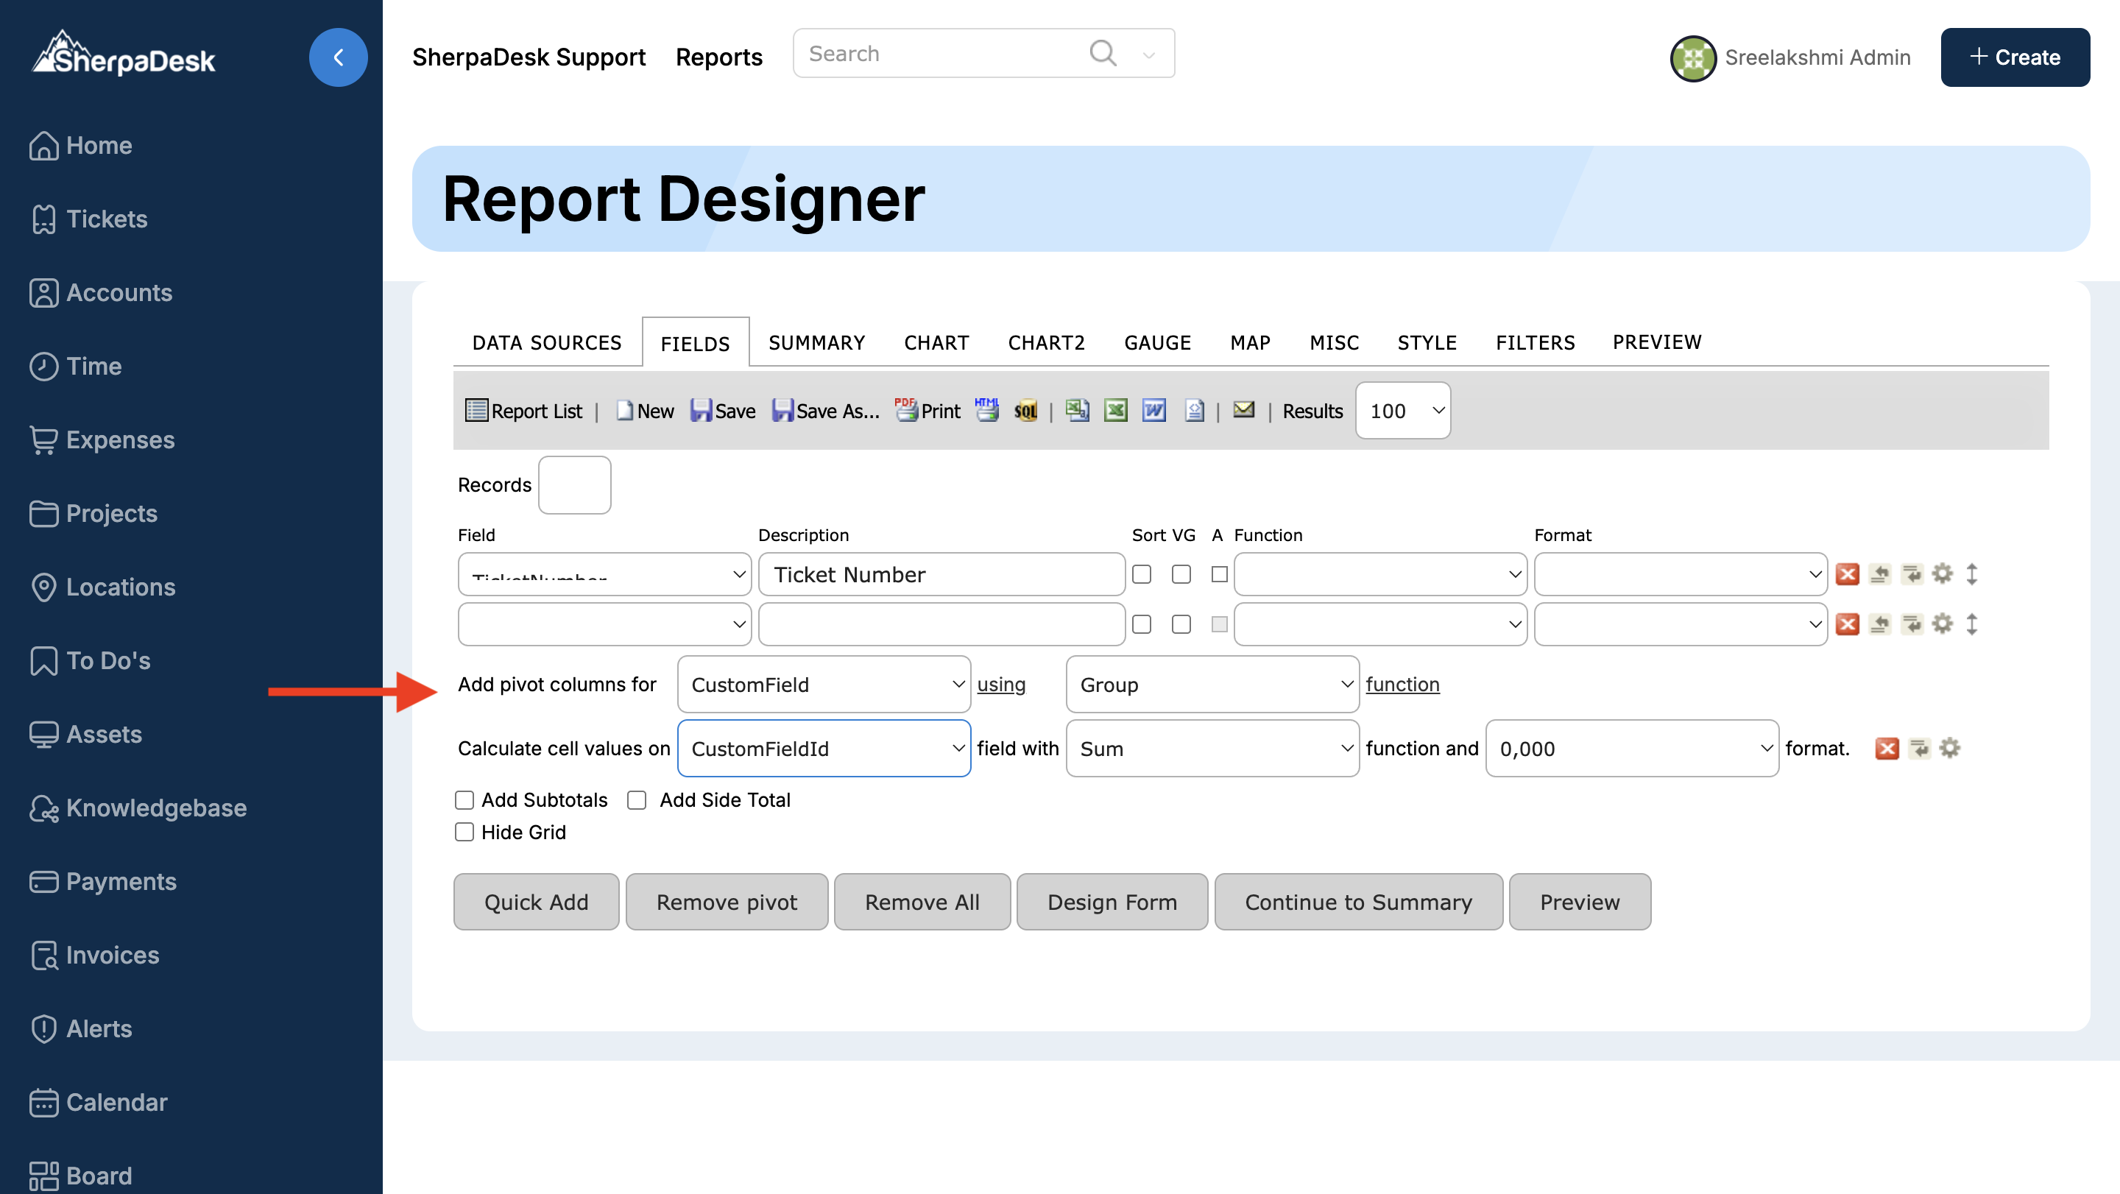Click the 'function' hyperlink

tap(1402, 684)
